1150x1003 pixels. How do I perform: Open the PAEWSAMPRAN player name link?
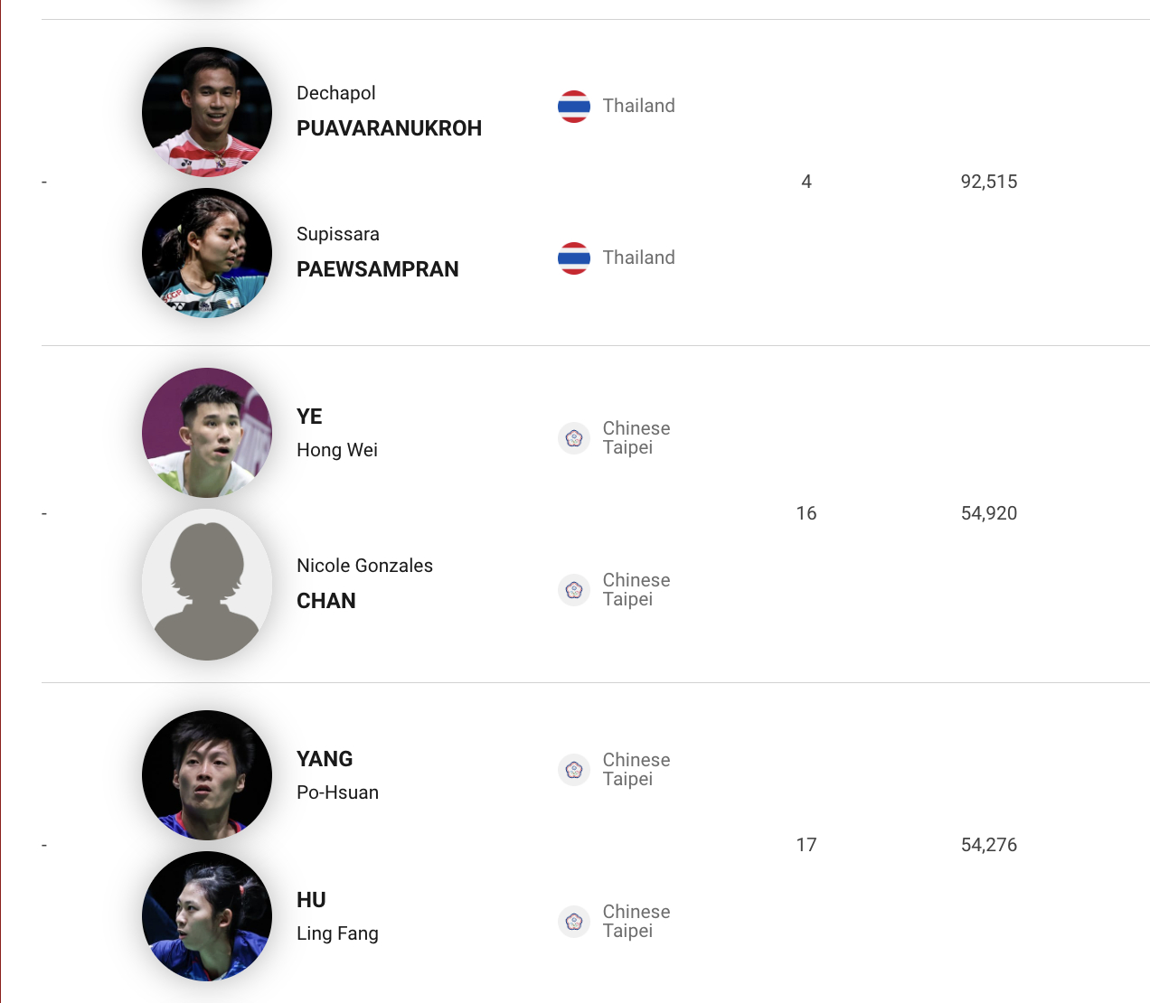click(377, 269)
